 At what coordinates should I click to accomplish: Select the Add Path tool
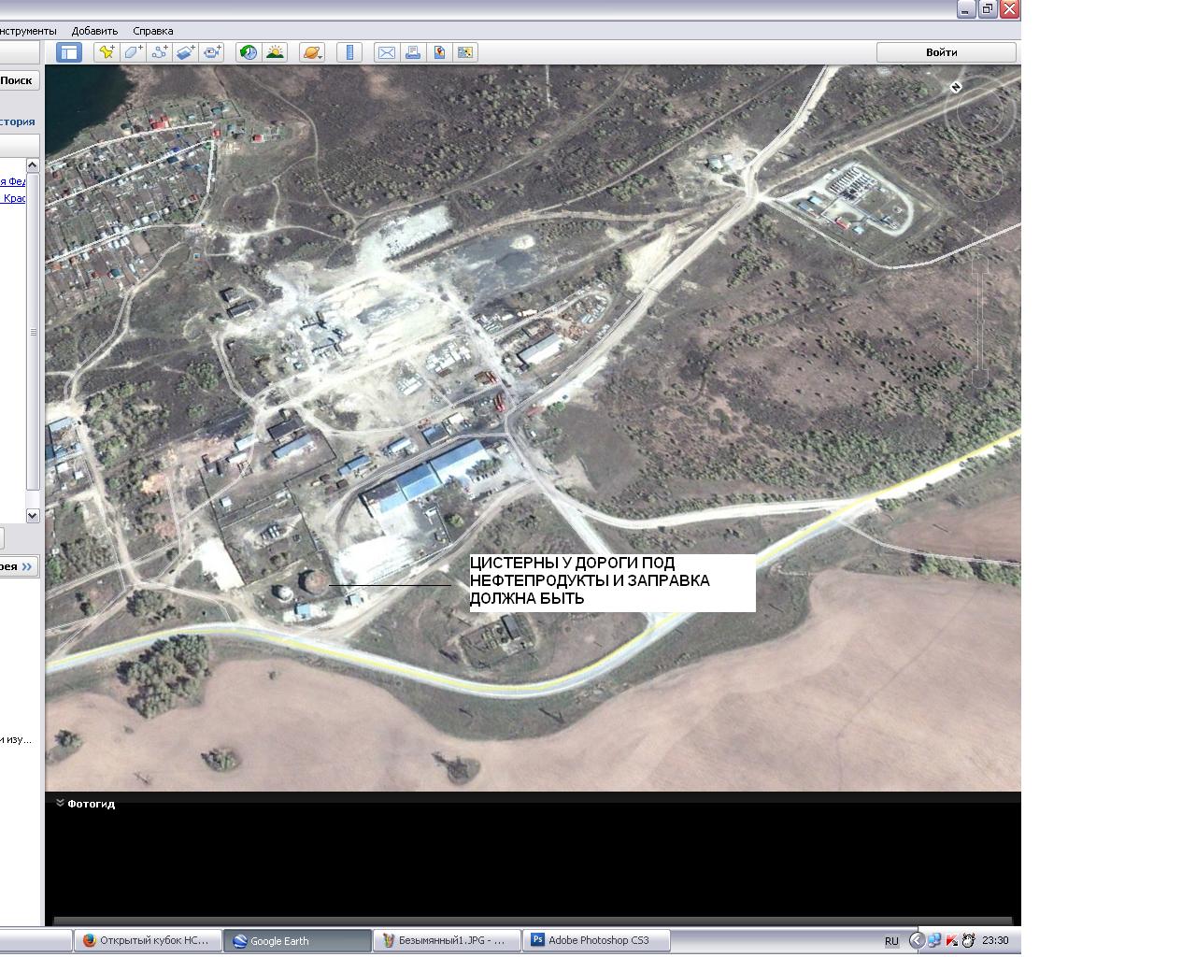click(x=160, y=52)
